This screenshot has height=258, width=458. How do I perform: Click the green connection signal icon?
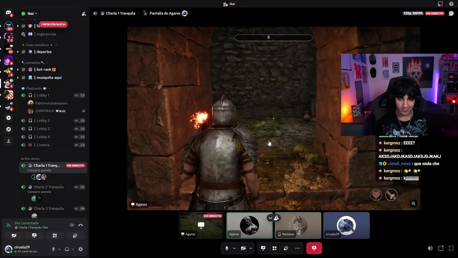[x=9, y=225]
